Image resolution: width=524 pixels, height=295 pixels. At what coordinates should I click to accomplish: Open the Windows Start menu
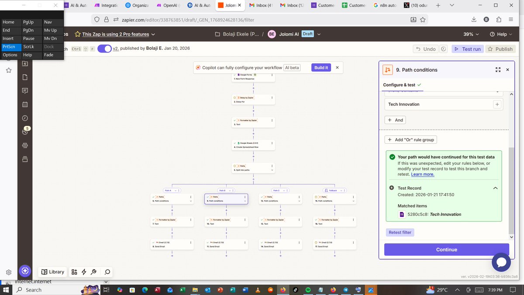(x=6, y=290)
